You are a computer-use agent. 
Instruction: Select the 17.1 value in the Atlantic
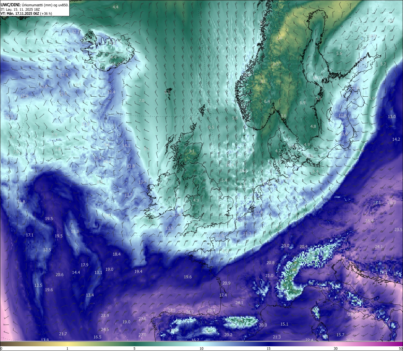point(30,235)
